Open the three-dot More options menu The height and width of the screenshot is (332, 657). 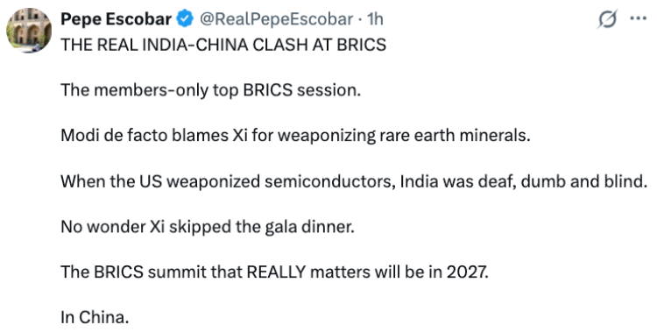[x=638, y=19]
